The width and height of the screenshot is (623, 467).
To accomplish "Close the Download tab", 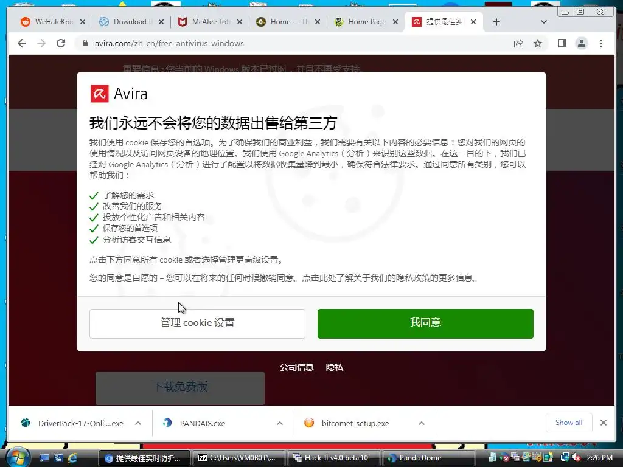I will coord(161,22).
